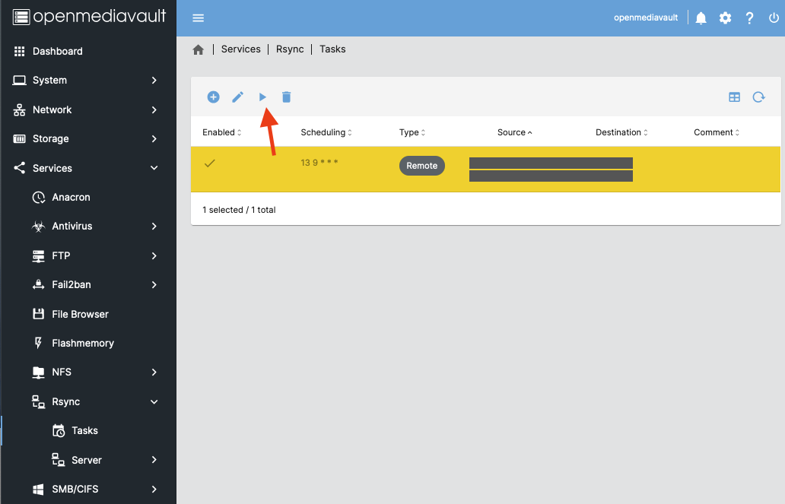Image resolution: width=785 pixels, height=504 pixels.
Task: Click the help question mark icon
Action: (750, 17)
